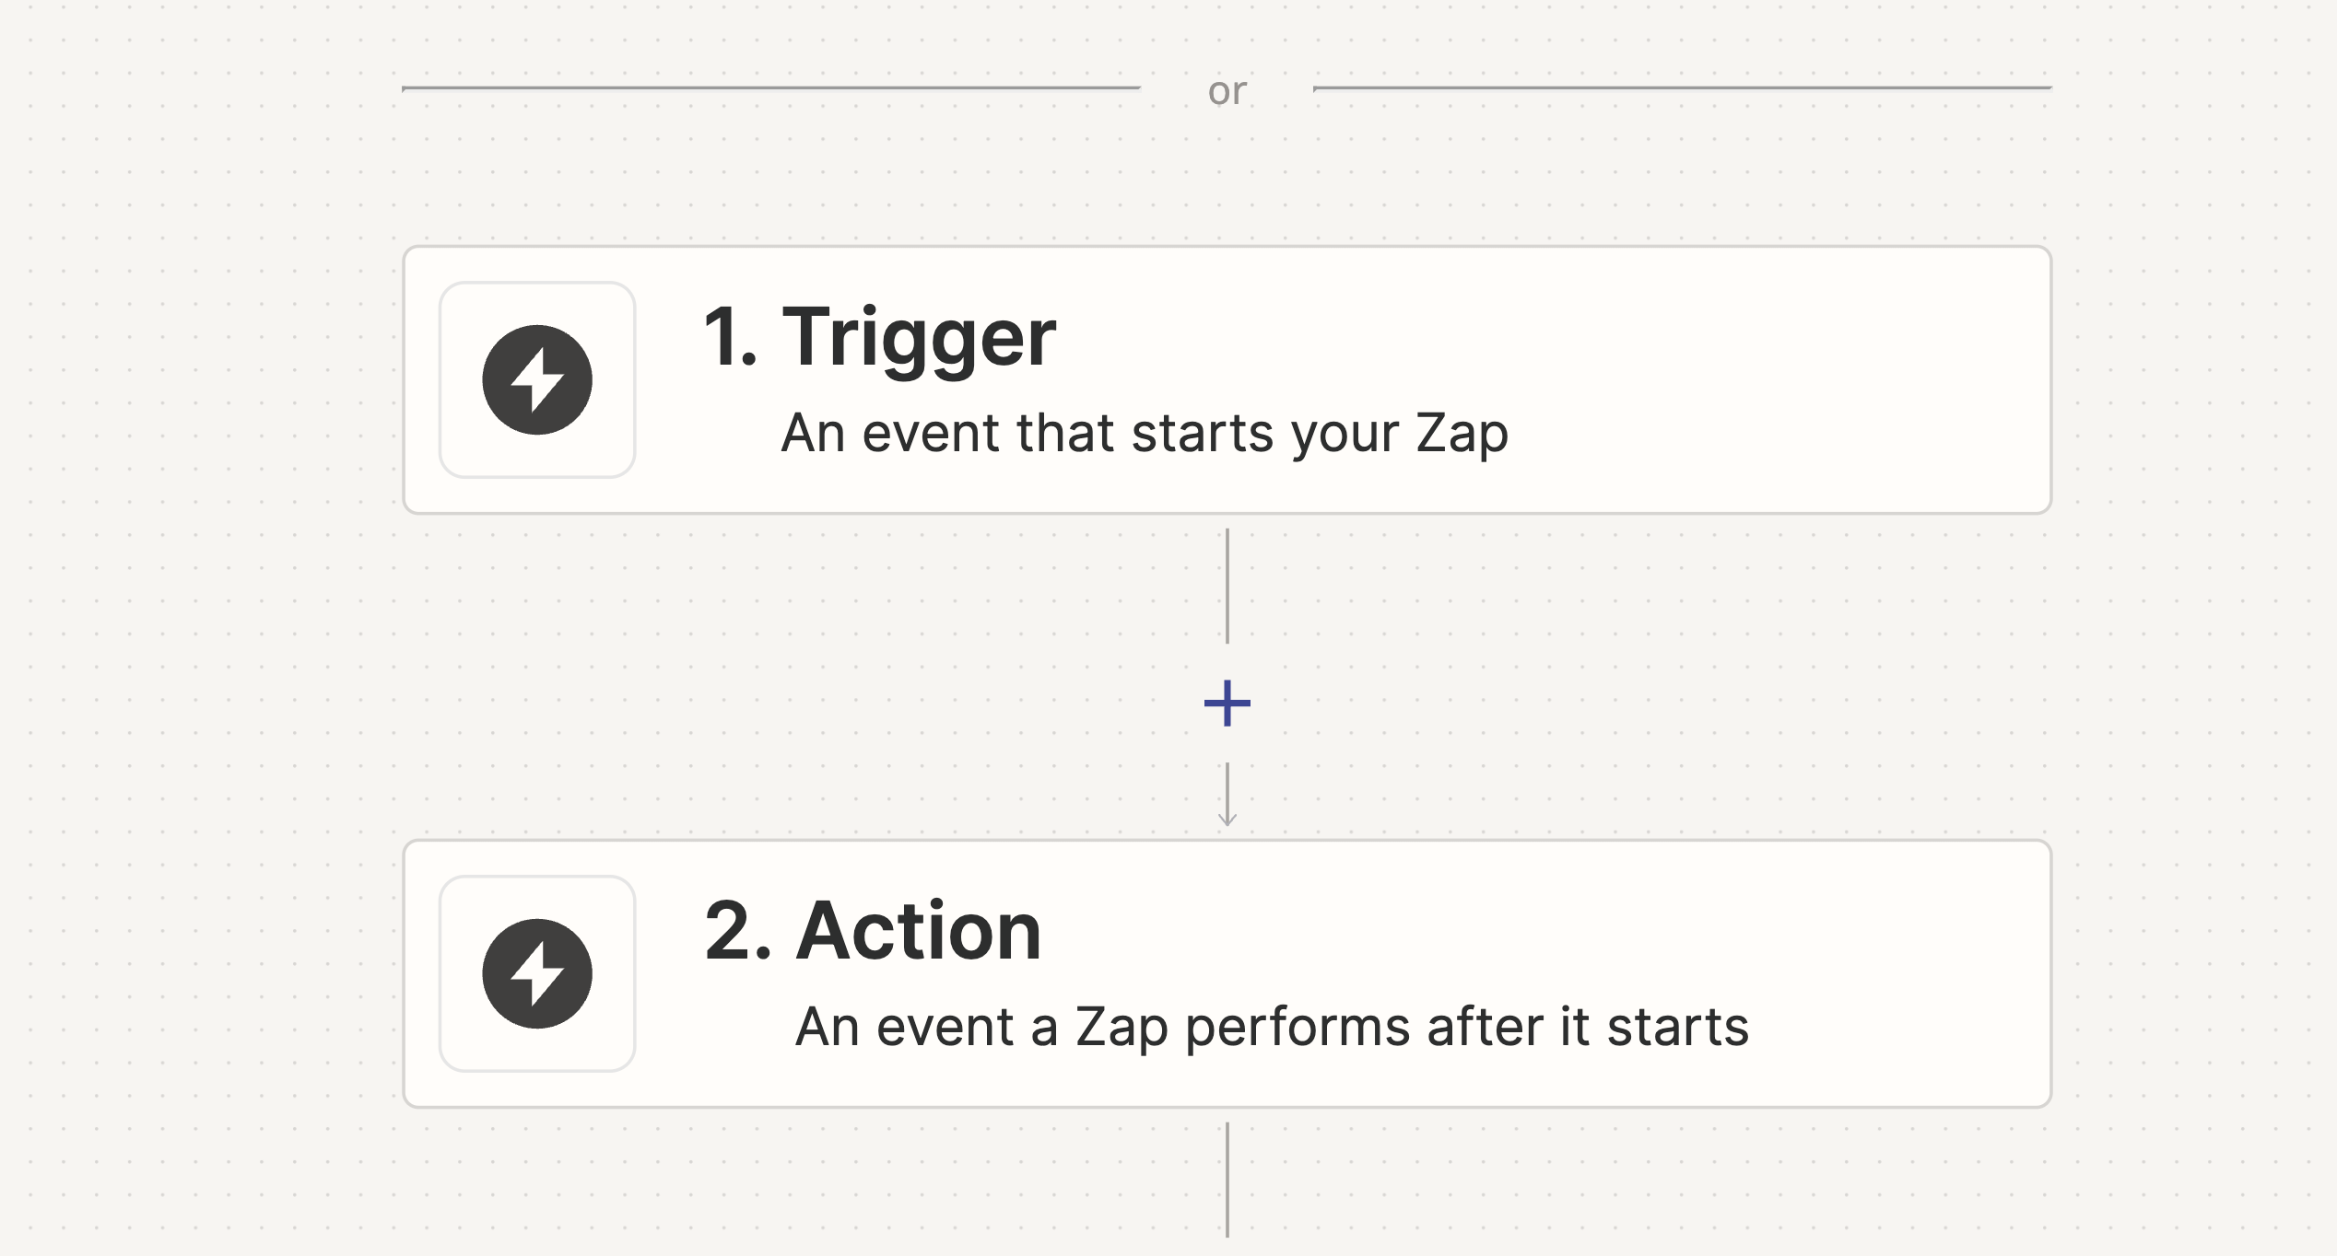Click the down arrowhead above the Action step
2337x1256 pixels.
[x=1227, y=818]
